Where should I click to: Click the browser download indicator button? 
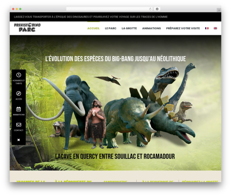157,9
